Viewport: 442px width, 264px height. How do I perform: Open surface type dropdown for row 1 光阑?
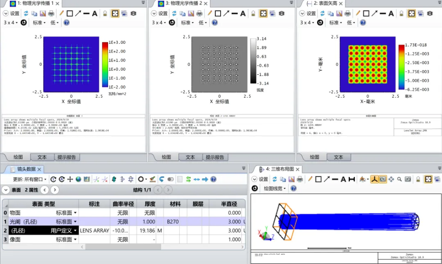pyautogui.click(x=75, y=222)
